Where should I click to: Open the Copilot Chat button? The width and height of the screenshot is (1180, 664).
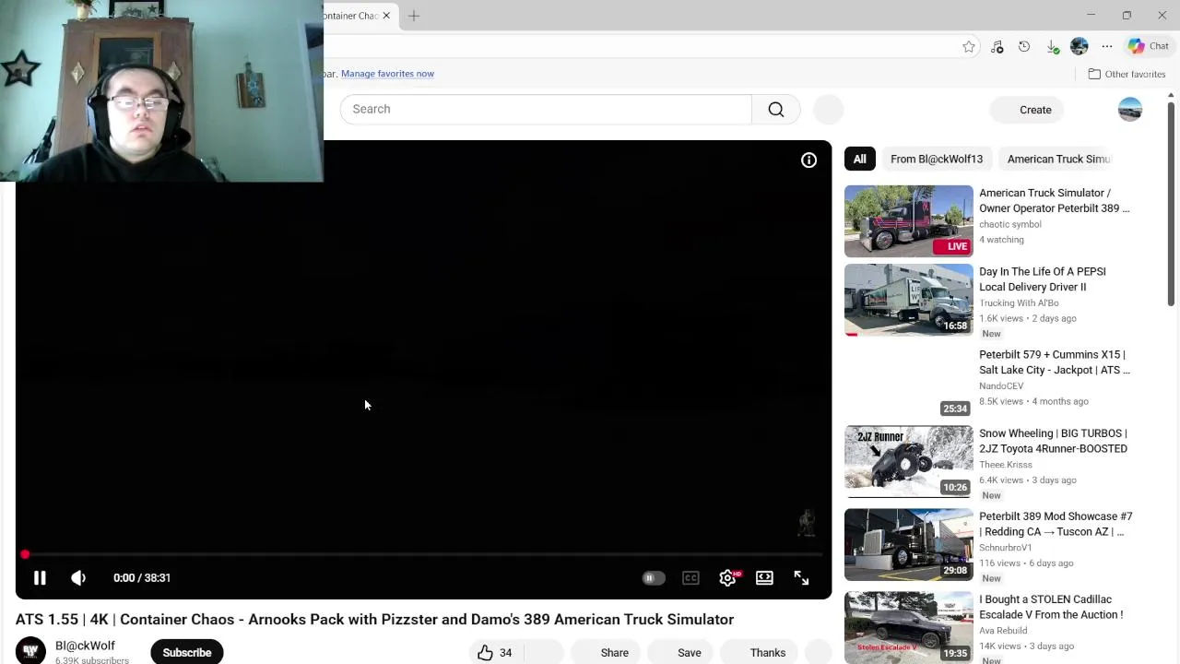[1149, 46]
